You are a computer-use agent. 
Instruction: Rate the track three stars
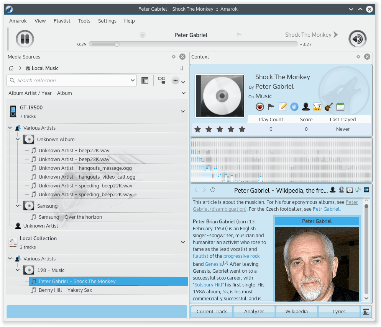tap(220, 129)
